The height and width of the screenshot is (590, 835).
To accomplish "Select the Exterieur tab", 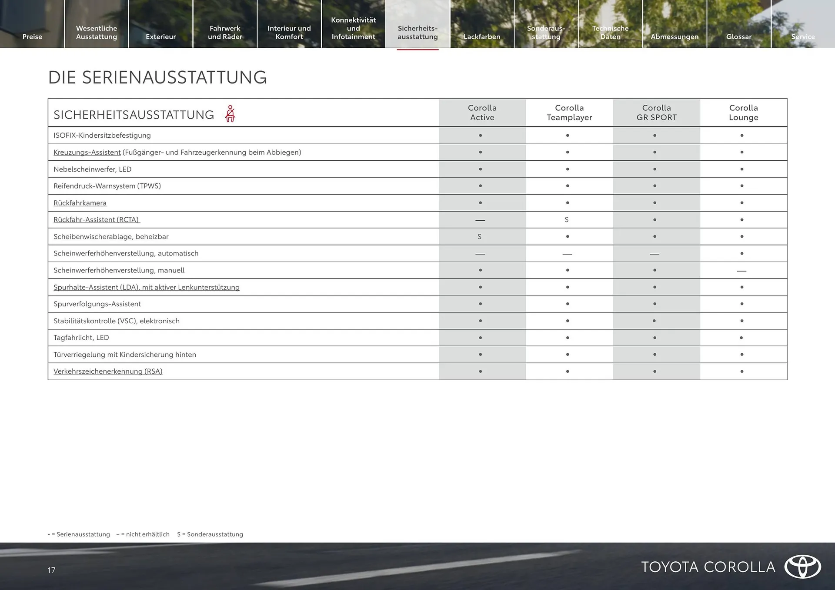I will pos(160,36).
